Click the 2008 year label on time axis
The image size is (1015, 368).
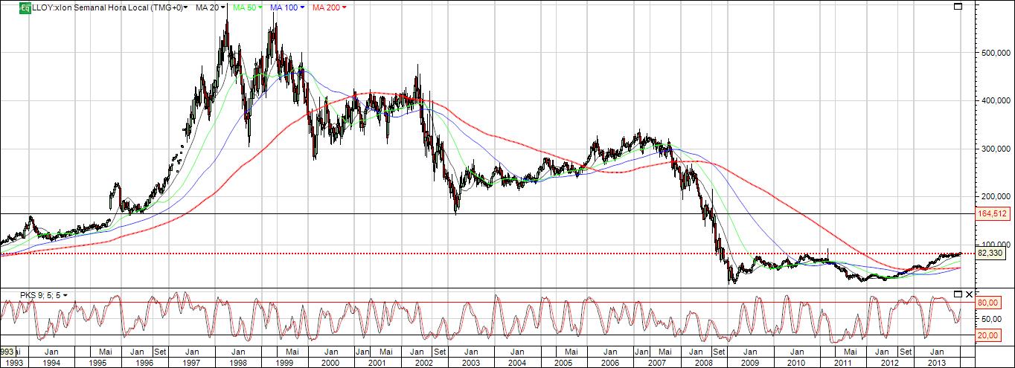[x=704, y=362]
